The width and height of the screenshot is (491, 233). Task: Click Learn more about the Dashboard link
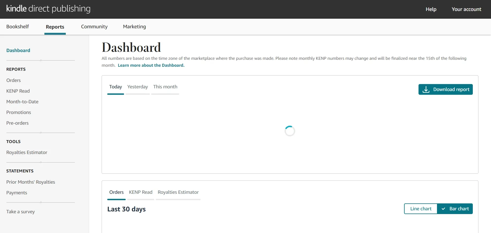tap(151, 65)
